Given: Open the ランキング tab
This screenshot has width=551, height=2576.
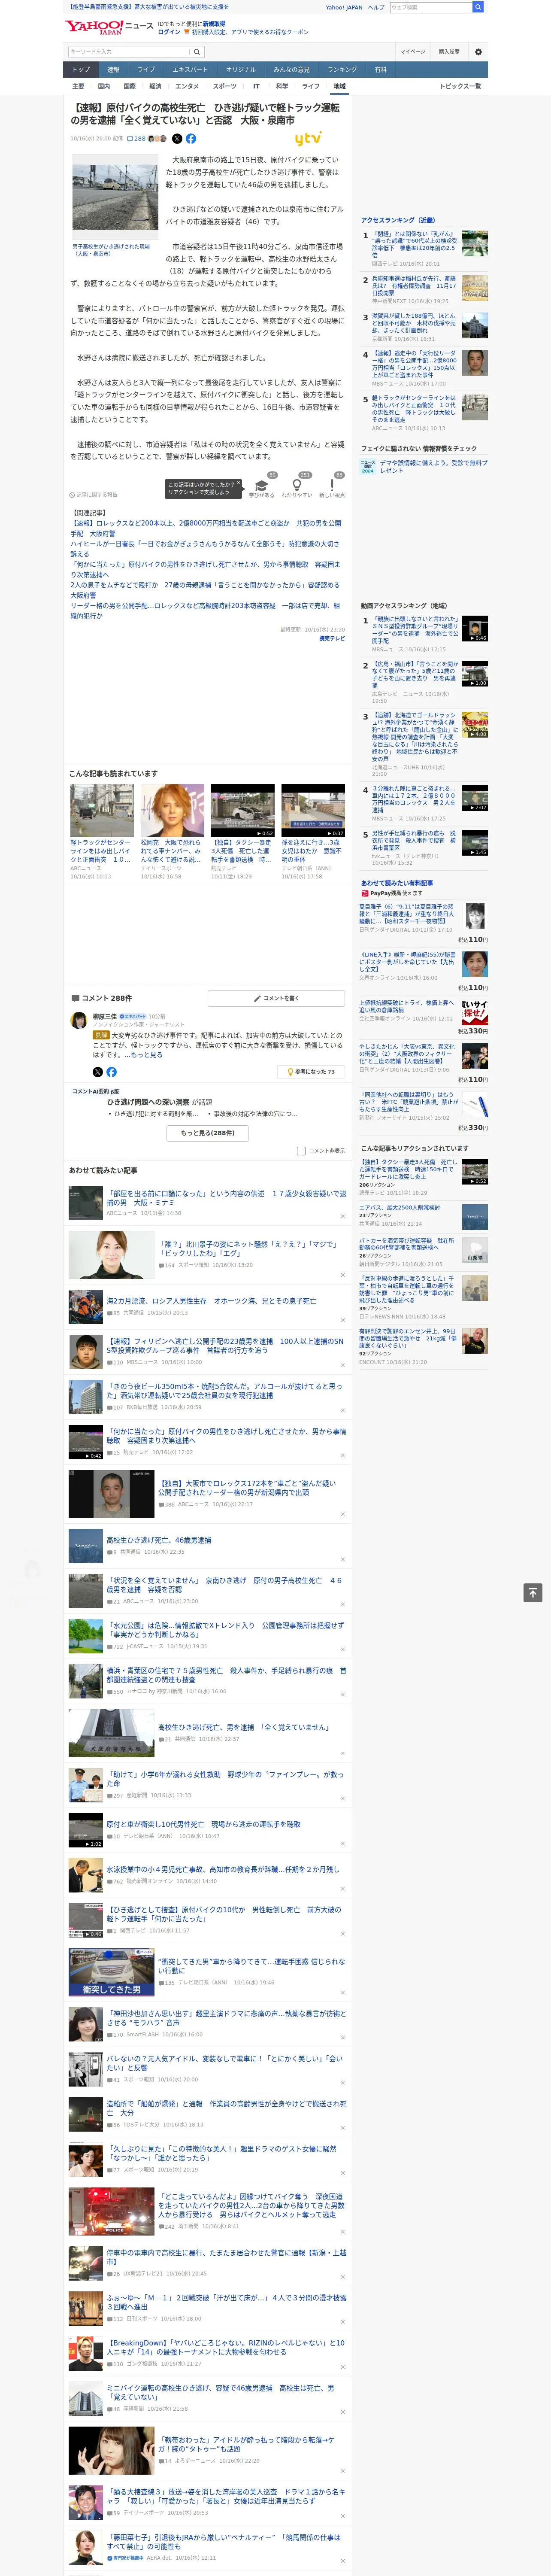Looking at the screenshot, I should 342,70.
